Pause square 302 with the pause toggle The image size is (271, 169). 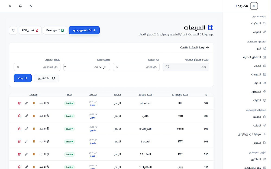pos(34,103)
